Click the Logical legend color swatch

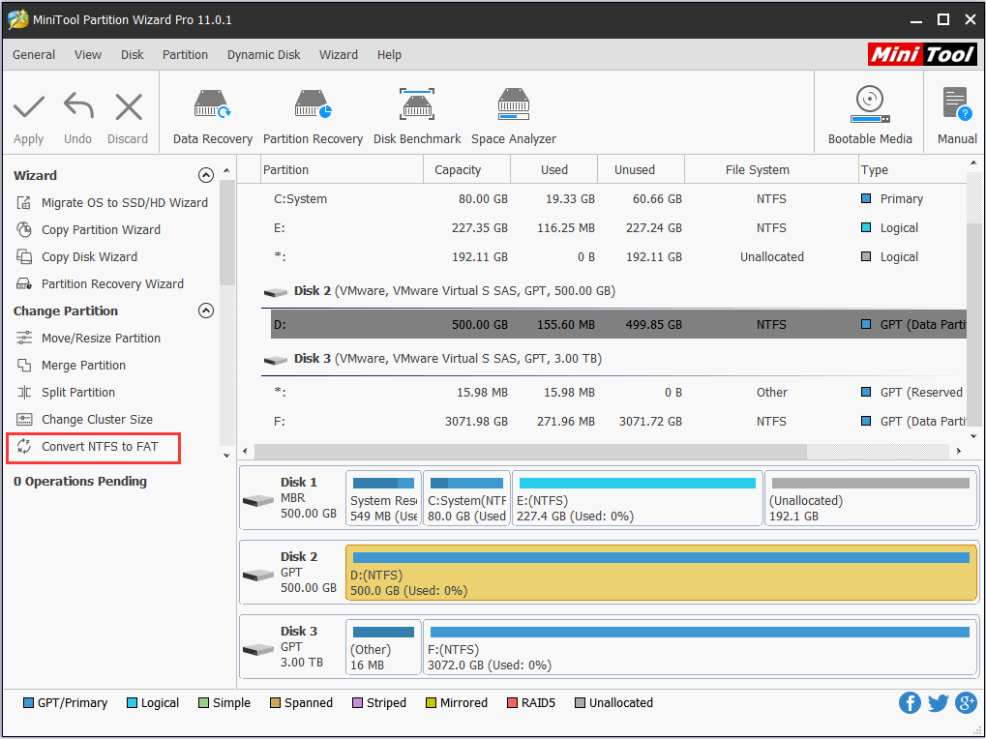coord(132,702)
